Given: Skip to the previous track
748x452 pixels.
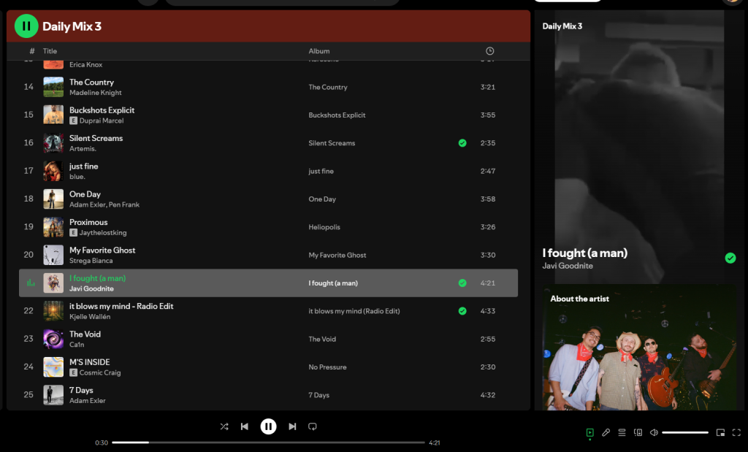Looking at the screenshot, I should pyautogui.click(x=244, y=426).
